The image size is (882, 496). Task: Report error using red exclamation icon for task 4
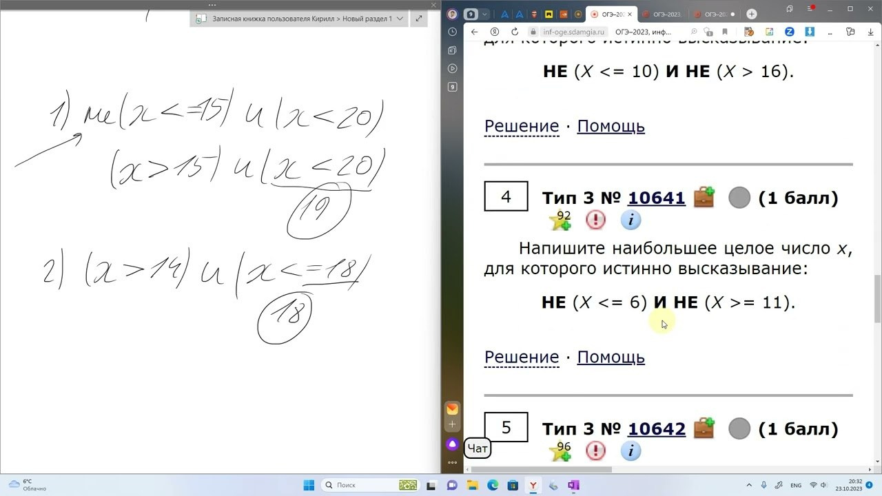[595, 220]
